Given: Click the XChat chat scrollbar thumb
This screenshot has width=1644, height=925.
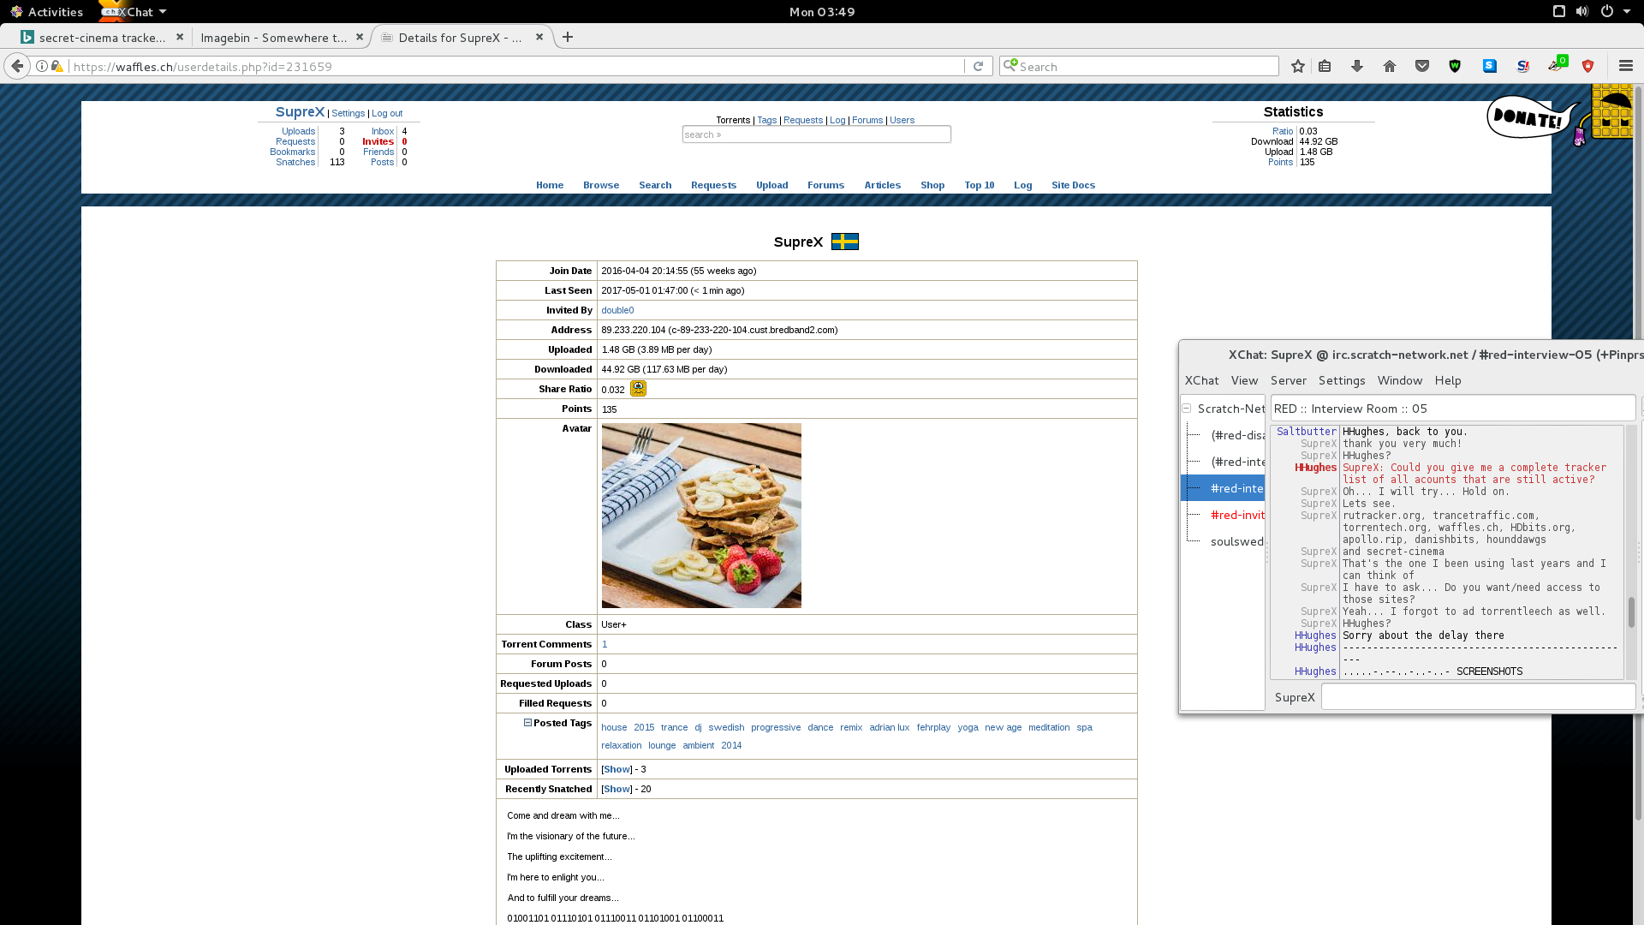Looking at the screenshot, I should pos(1631,612).
